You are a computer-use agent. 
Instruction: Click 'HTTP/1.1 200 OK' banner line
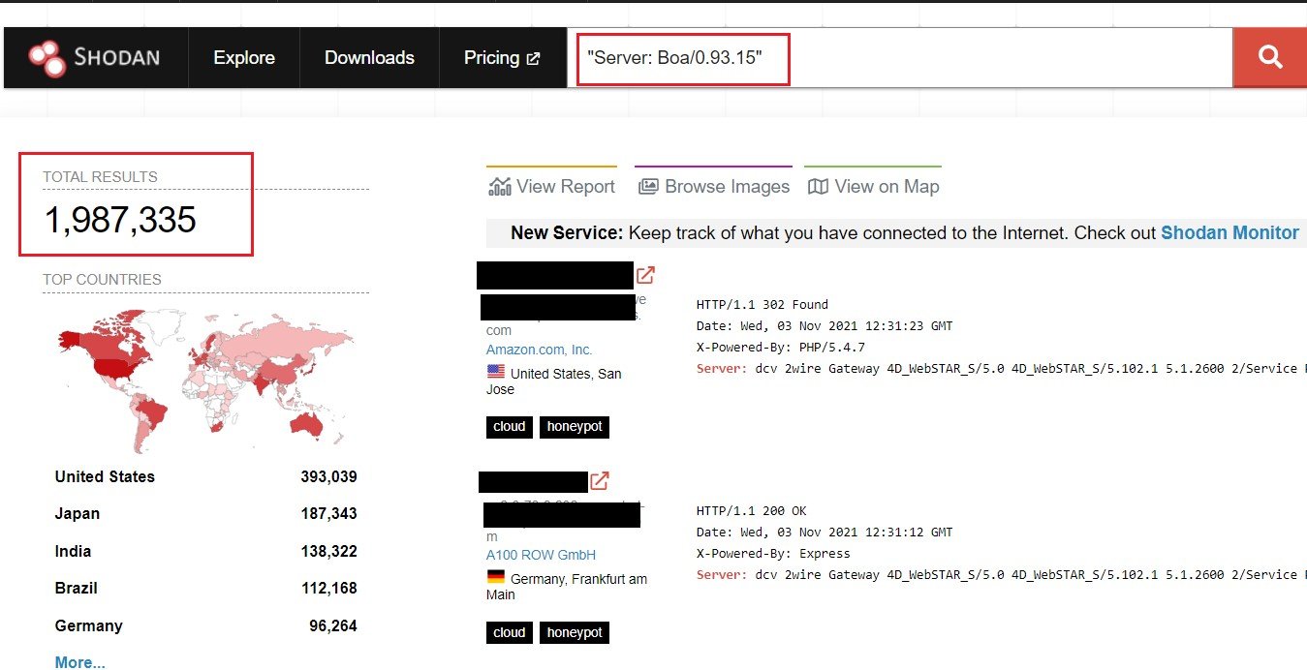pos(752,510)
